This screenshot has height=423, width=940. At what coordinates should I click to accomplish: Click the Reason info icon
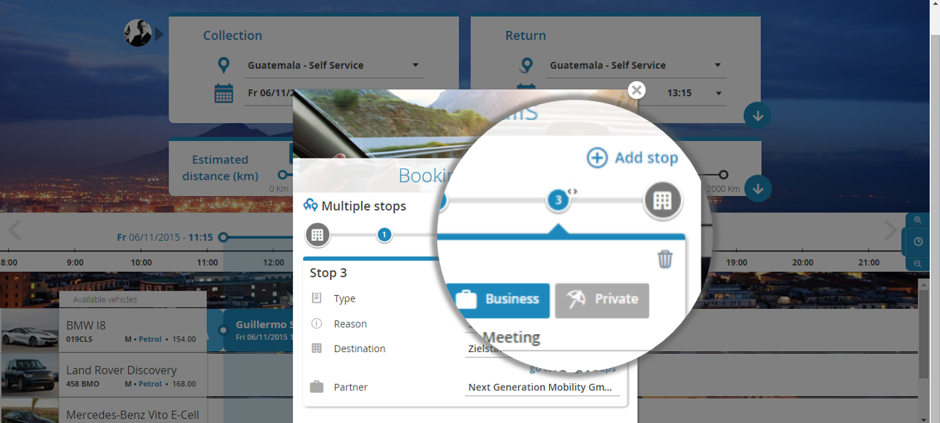[316, 323]
